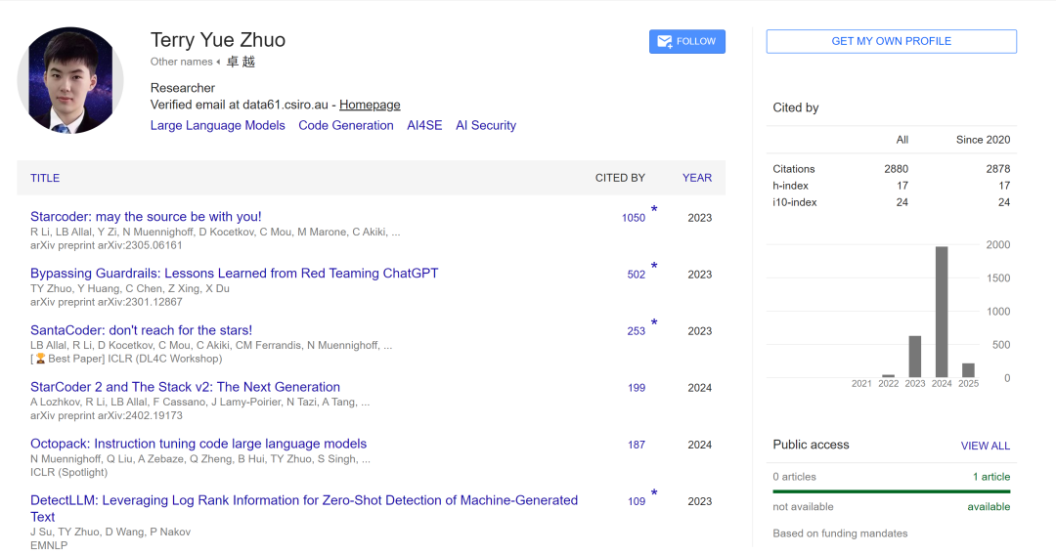Click the GET MY OWN PROFILE button
The height and width of the screenshot is (554, 1056).
coord(891,41)
